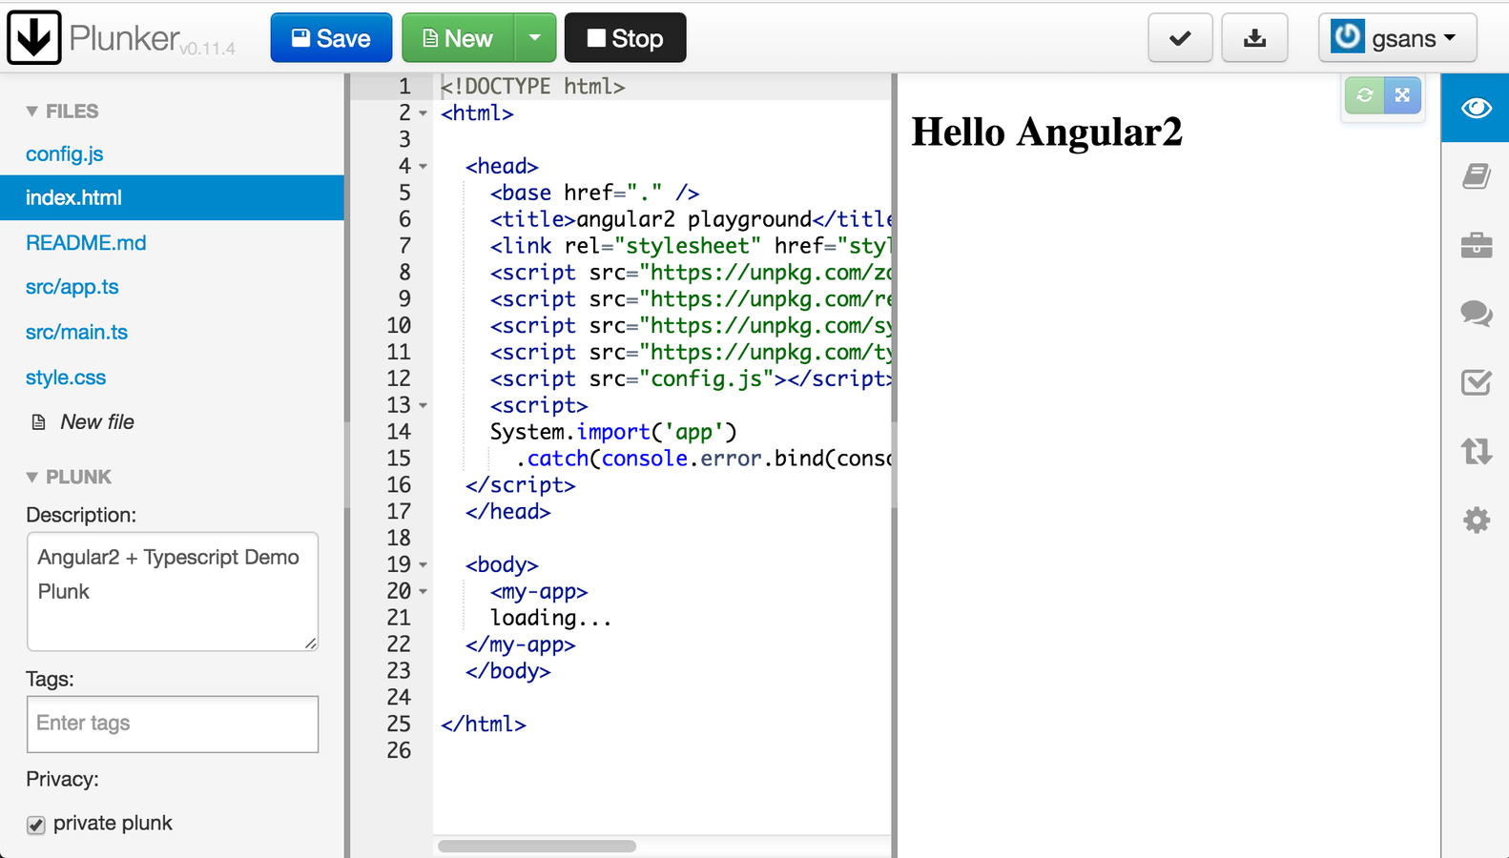Click the checkmark toolbar icon
The image size is (1509, 858).
pos(1180,38)
